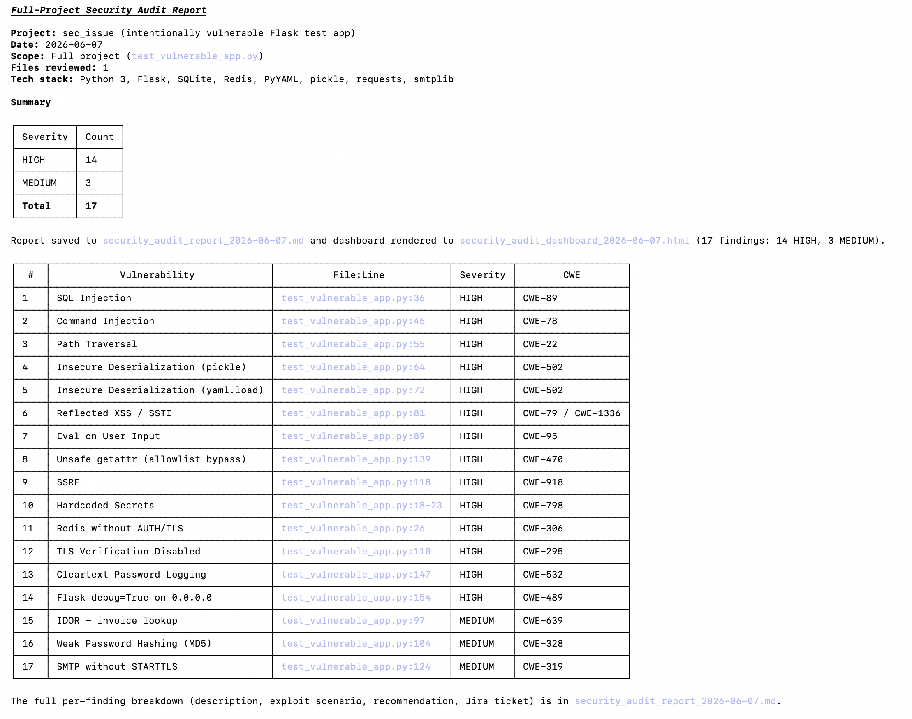
Task: Click the CWE-295 cell
Action: 572,552
